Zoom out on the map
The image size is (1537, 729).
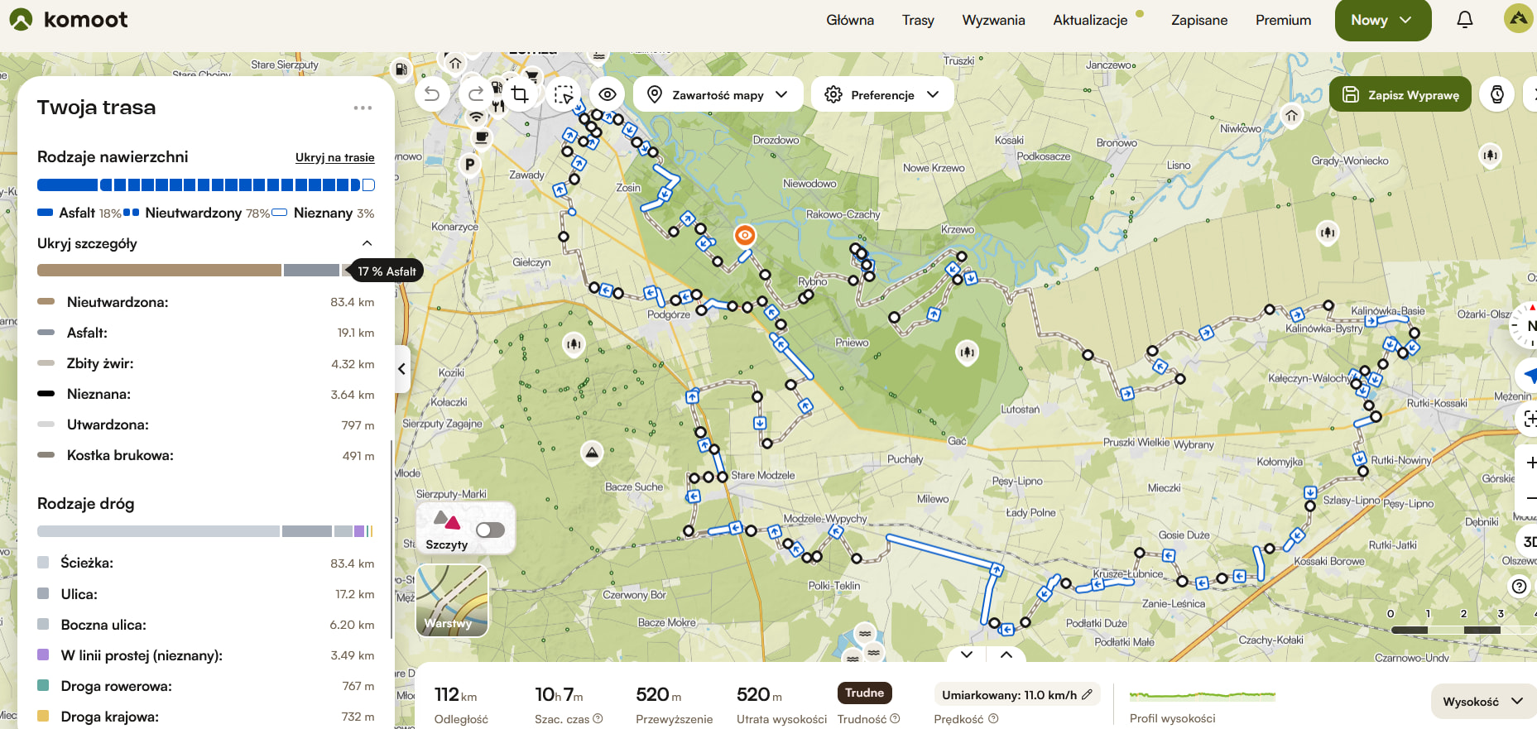(x=1530, y=496)
